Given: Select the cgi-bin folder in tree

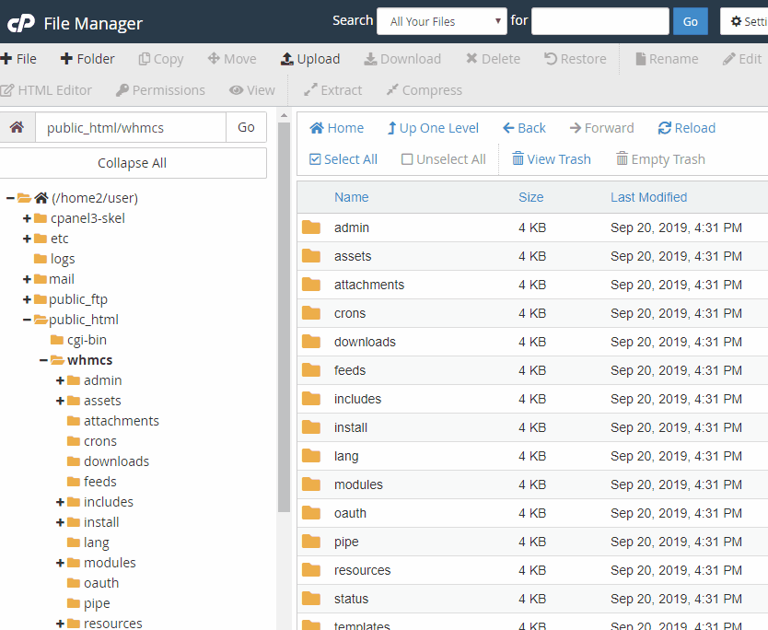Looking at the screenshot, I should 78,340.
